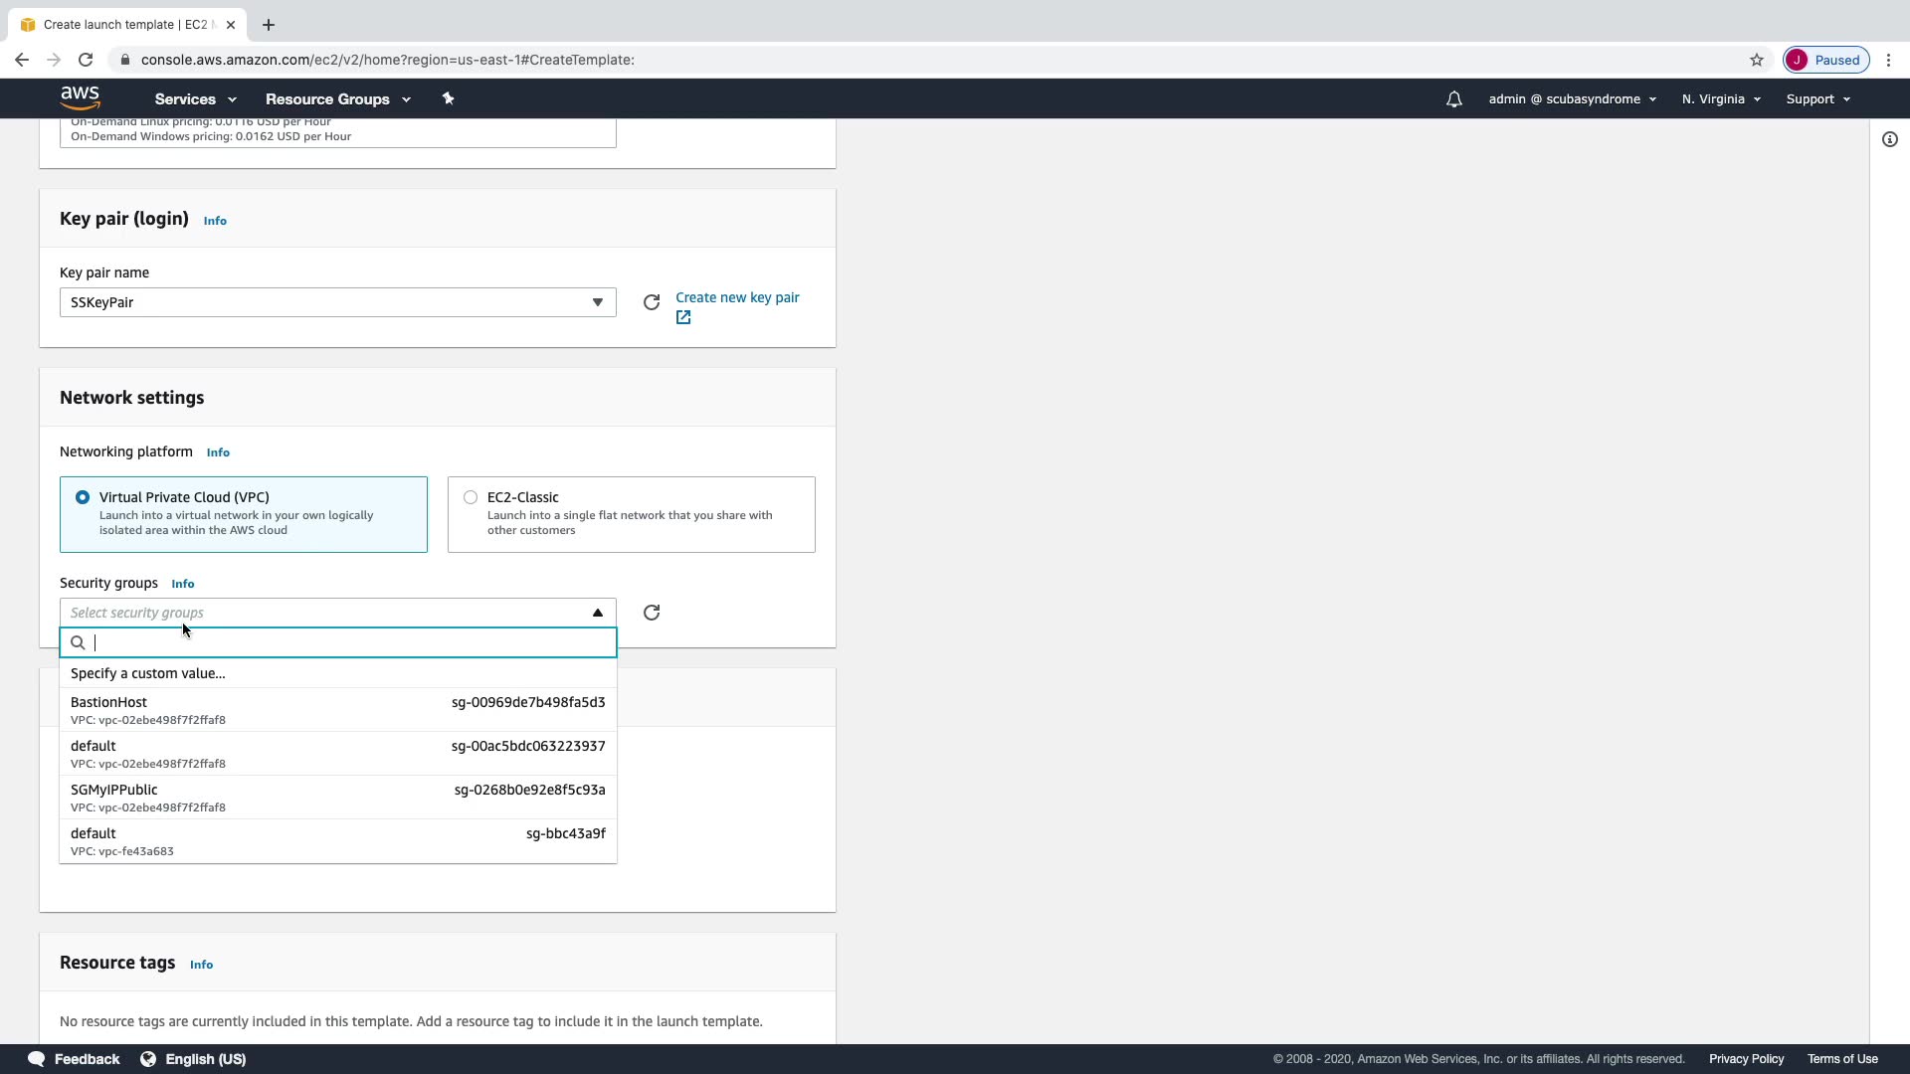Collapse the security groups dropdown
Viewport: 1910px width, 1074px height.
598,613
